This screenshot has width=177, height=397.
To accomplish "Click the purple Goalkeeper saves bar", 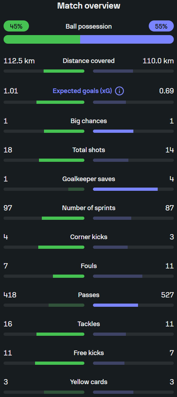I will click(x=125, y=189).
